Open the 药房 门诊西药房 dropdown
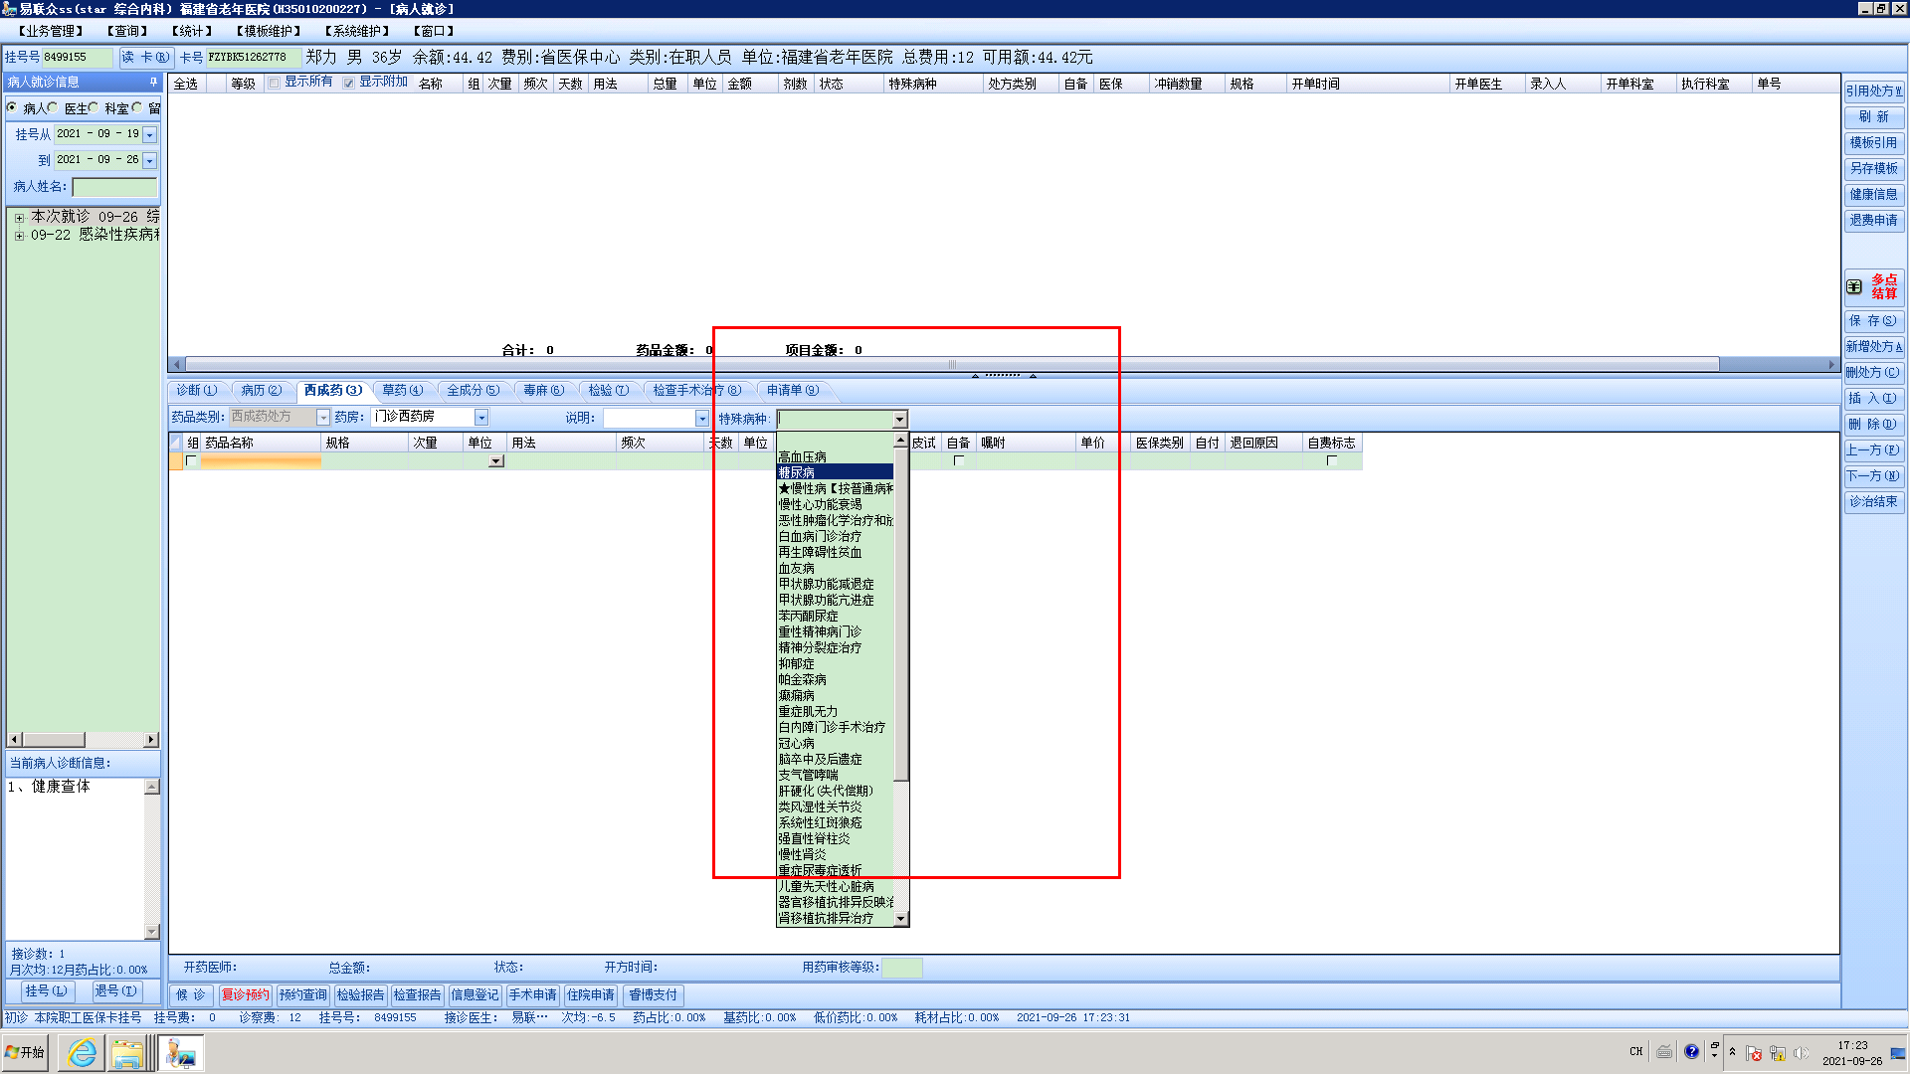Image resolution: width=1910 pixels, height=1074 pixels. (x=481, y=418)
